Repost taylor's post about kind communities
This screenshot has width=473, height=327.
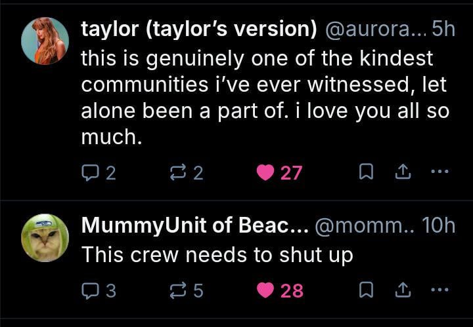pos(177,172)
